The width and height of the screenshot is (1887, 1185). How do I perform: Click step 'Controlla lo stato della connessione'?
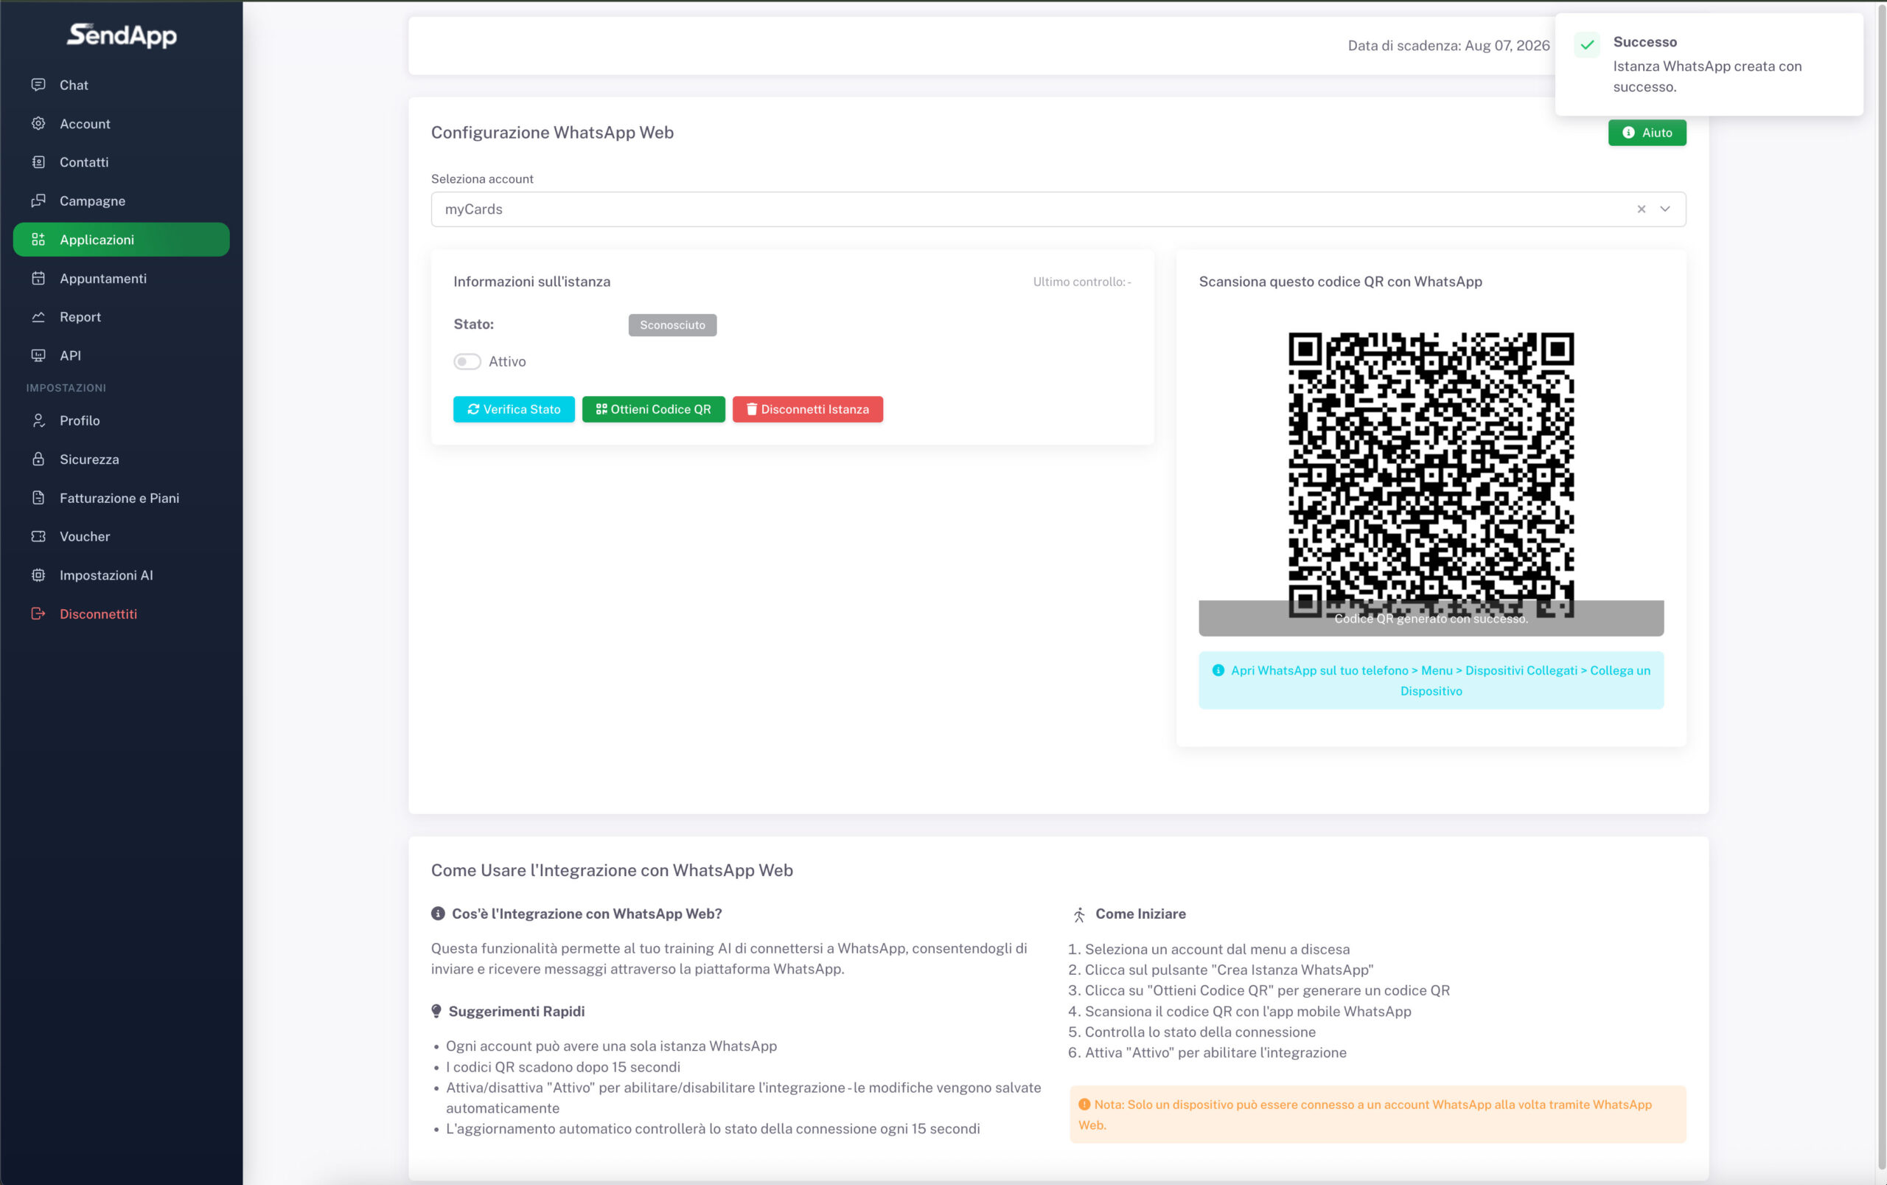tap(1200, 1032)
